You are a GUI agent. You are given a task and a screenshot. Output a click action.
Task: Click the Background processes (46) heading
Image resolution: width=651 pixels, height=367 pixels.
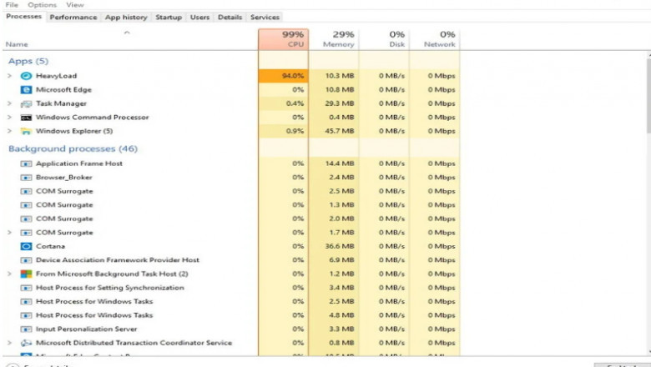point(73,148)
